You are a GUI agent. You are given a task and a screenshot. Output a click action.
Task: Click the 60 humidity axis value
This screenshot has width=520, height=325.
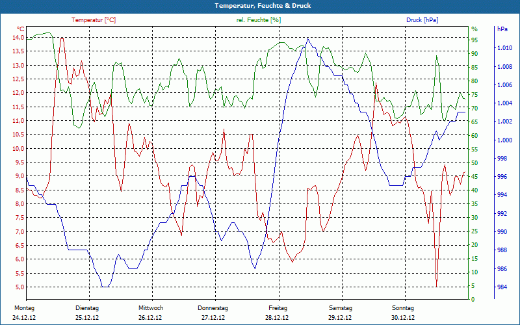click(x=474, y=136)
